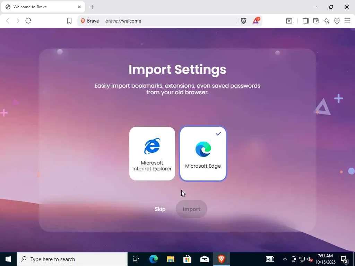Select Microsoft Internet Explorer import card
The image size is (355, 266).
point(152,153)
